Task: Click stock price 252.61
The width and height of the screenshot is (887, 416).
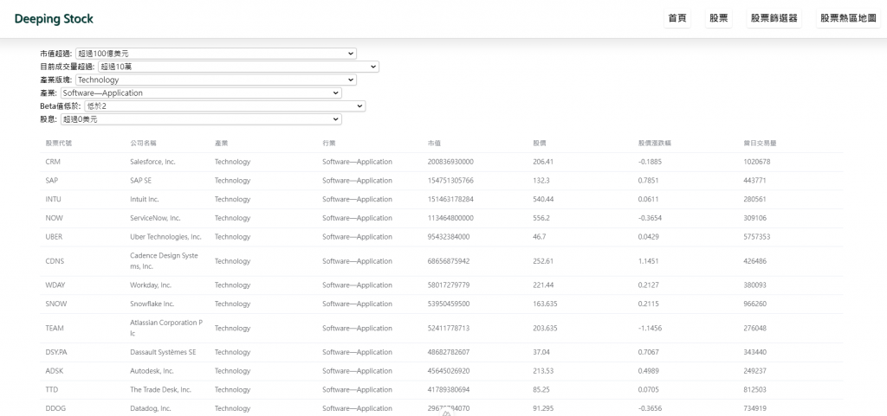Action: [543, 261]
